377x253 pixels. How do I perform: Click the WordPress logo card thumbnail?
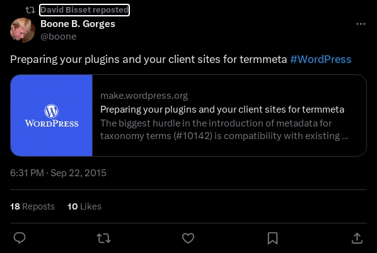52,115
